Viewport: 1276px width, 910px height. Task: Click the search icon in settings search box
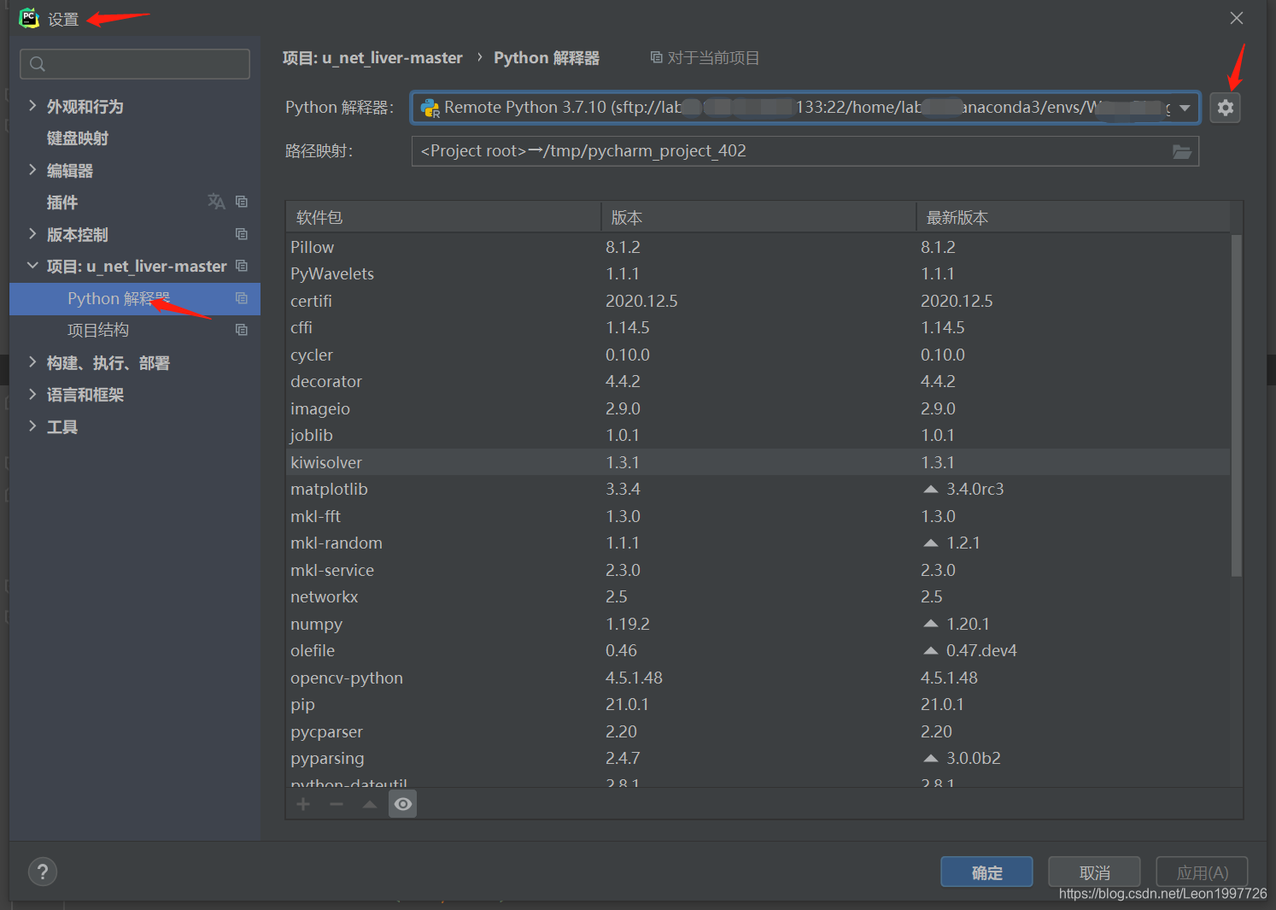click(38, 64)
